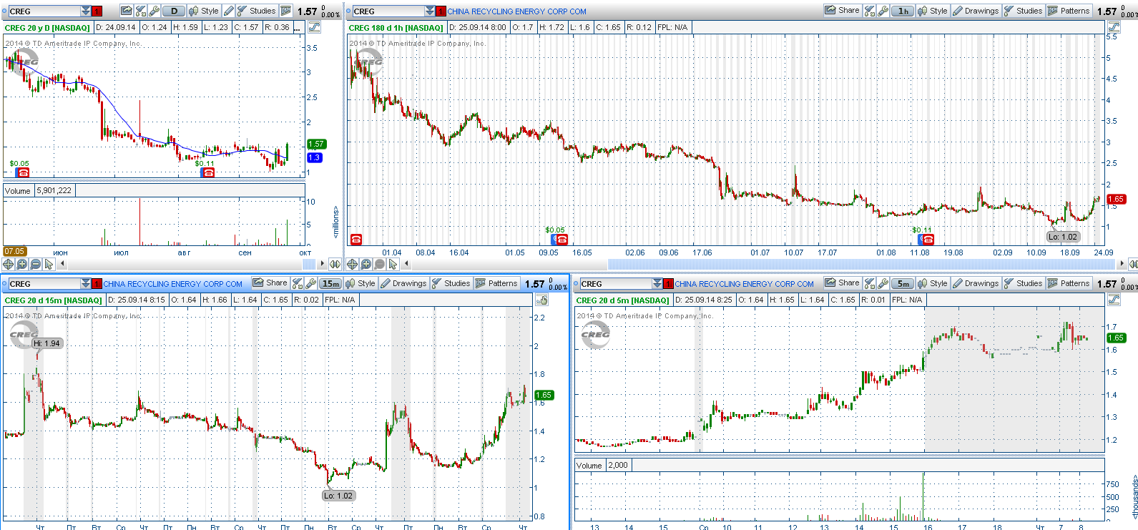
Task: Click the scroll-left arrow under the 1h chart
Action: [x=405, y=264]
